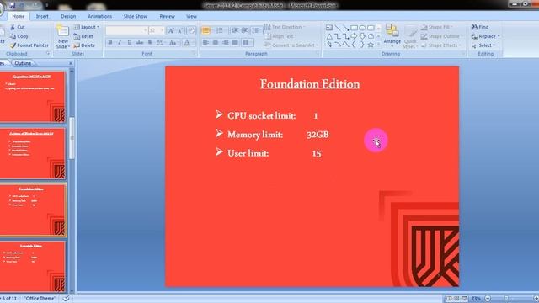Open the Animations tab
This screenshot has height=303, width=539.
pyautogui.click(x=99, y=16)
